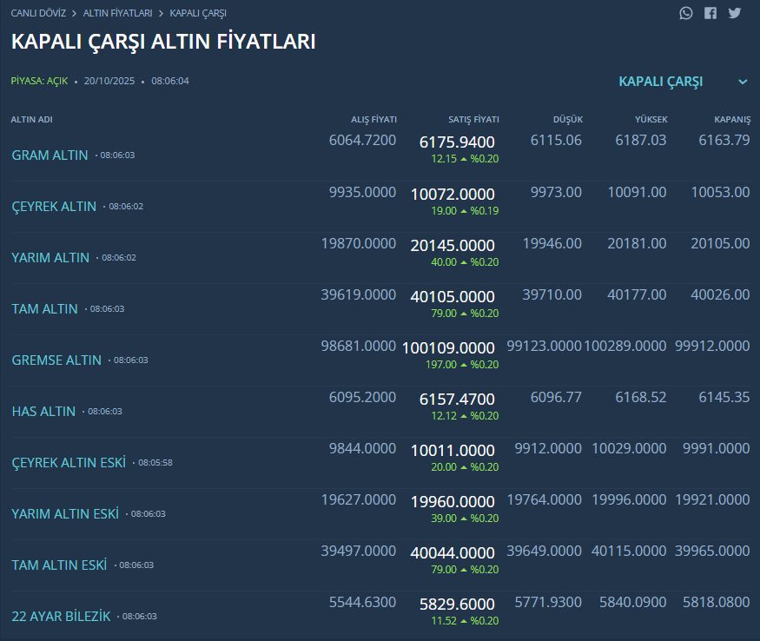View Tam Altın price page
Viewport: 760px width, 641px height.
44,309
